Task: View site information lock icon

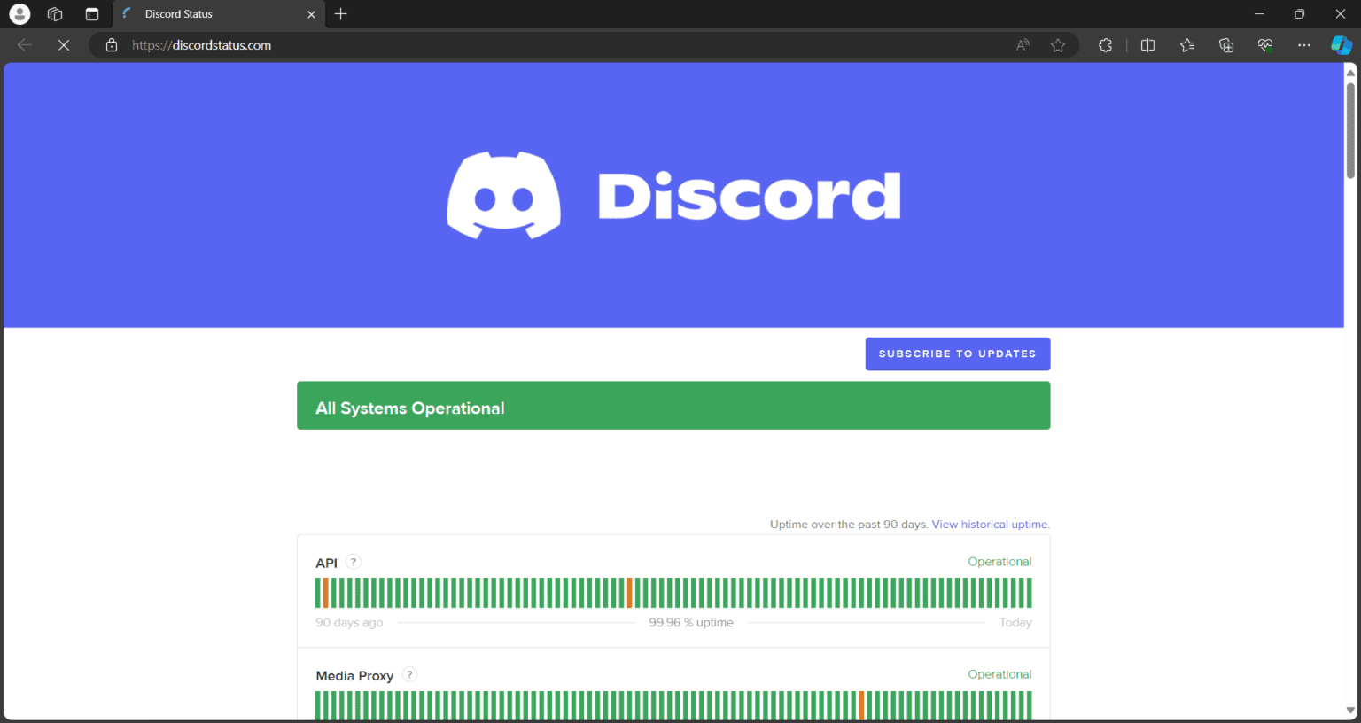Action: point(112,45)
